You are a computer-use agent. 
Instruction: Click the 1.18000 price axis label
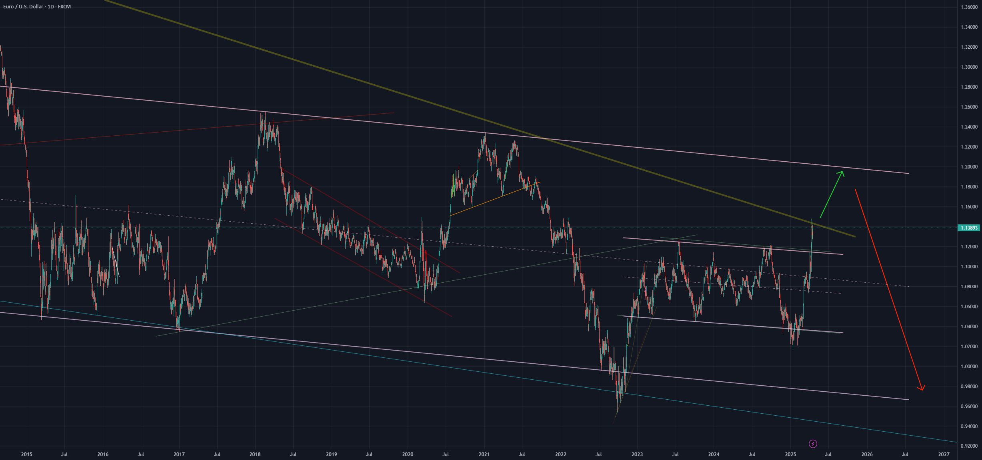[x=969, y=187]
